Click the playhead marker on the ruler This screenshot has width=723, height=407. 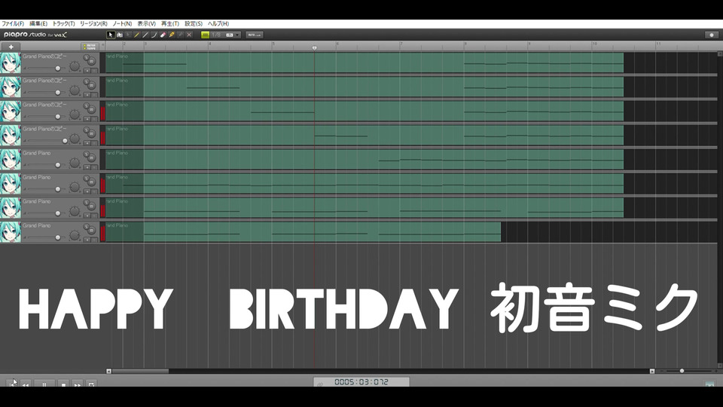(315, 48)
